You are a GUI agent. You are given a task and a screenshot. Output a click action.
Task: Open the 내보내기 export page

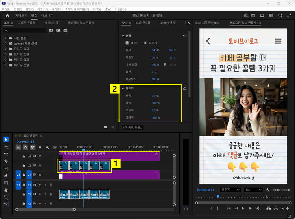[48, 16]
